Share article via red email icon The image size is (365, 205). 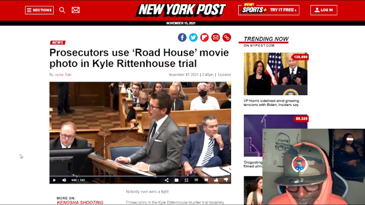tap(216, 37)
